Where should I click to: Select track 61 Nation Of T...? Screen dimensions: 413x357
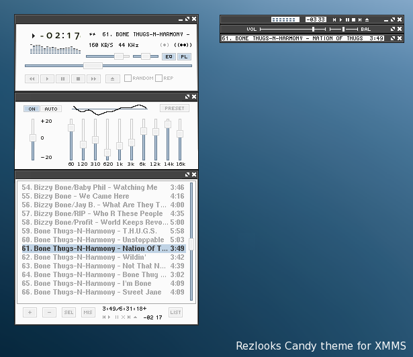pos(103,248)
